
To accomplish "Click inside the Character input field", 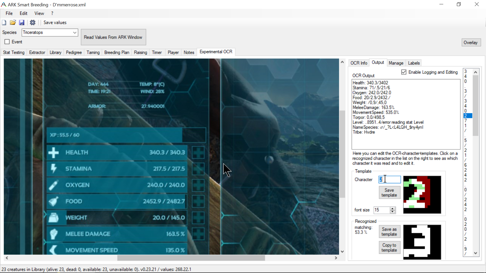I will click(x=389, y=179).
